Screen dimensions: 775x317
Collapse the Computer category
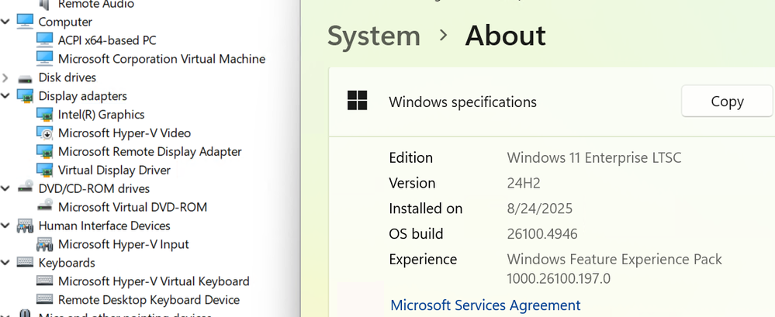[x=6, y=22]
